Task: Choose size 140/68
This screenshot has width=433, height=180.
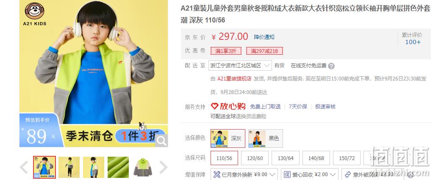Action: point(316,158)
